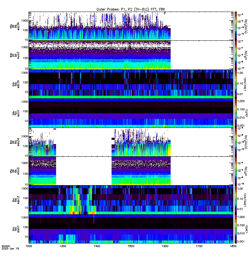Click the color bar of thc fff scm3 panel
This screenshot has height=265, width=249.
tap(236, 171)
